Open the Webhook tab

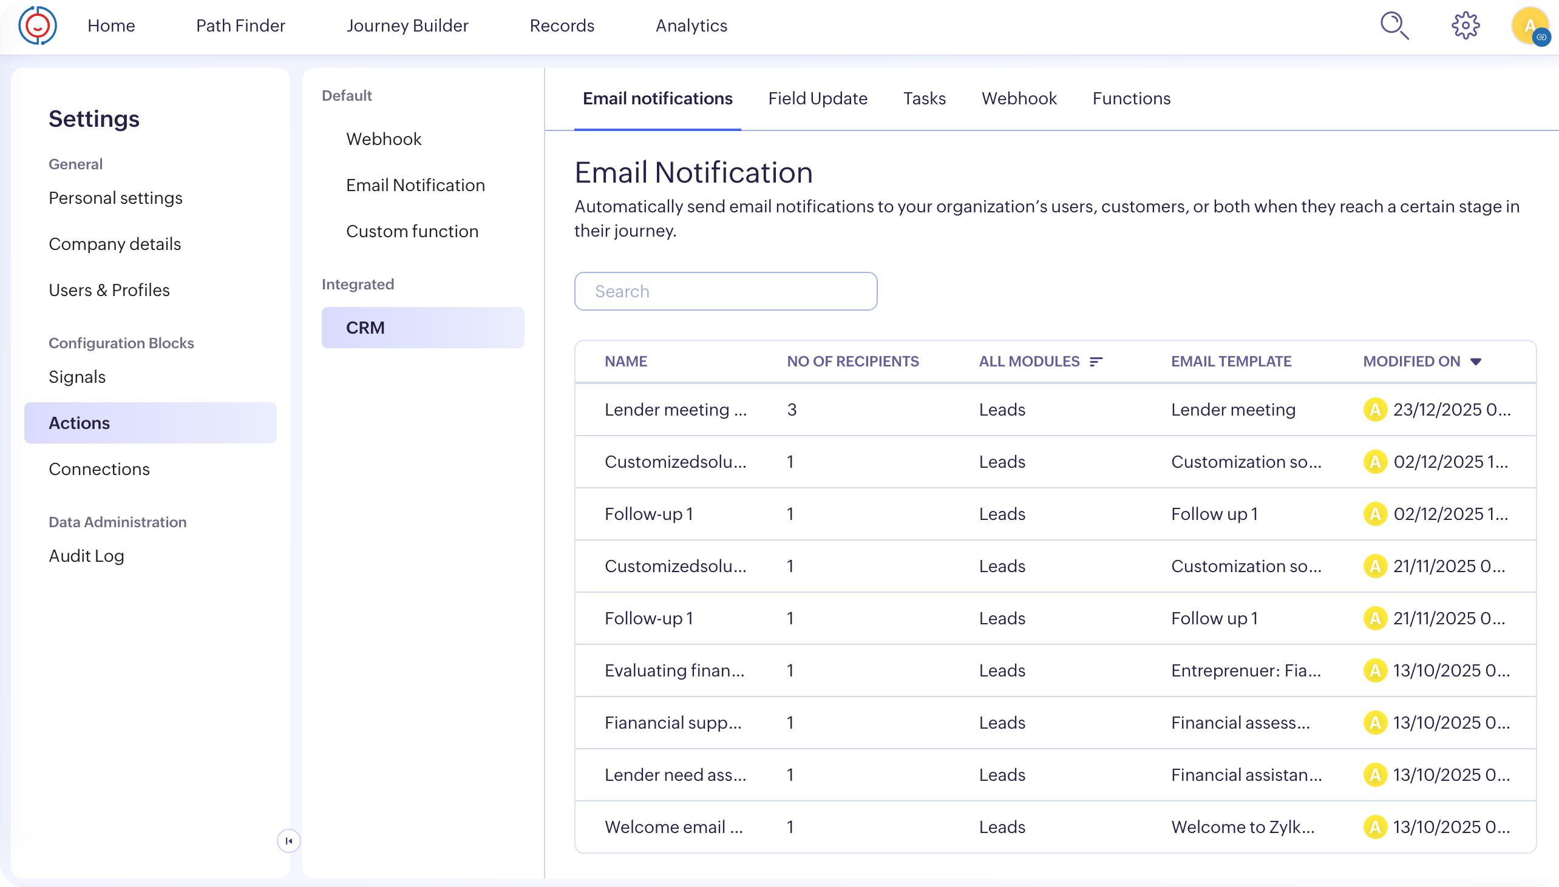click(1019, 99)
